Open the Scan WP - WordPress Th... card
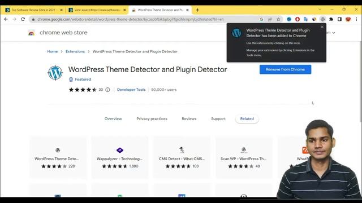362x203 pixels. (x=244, y=157)
